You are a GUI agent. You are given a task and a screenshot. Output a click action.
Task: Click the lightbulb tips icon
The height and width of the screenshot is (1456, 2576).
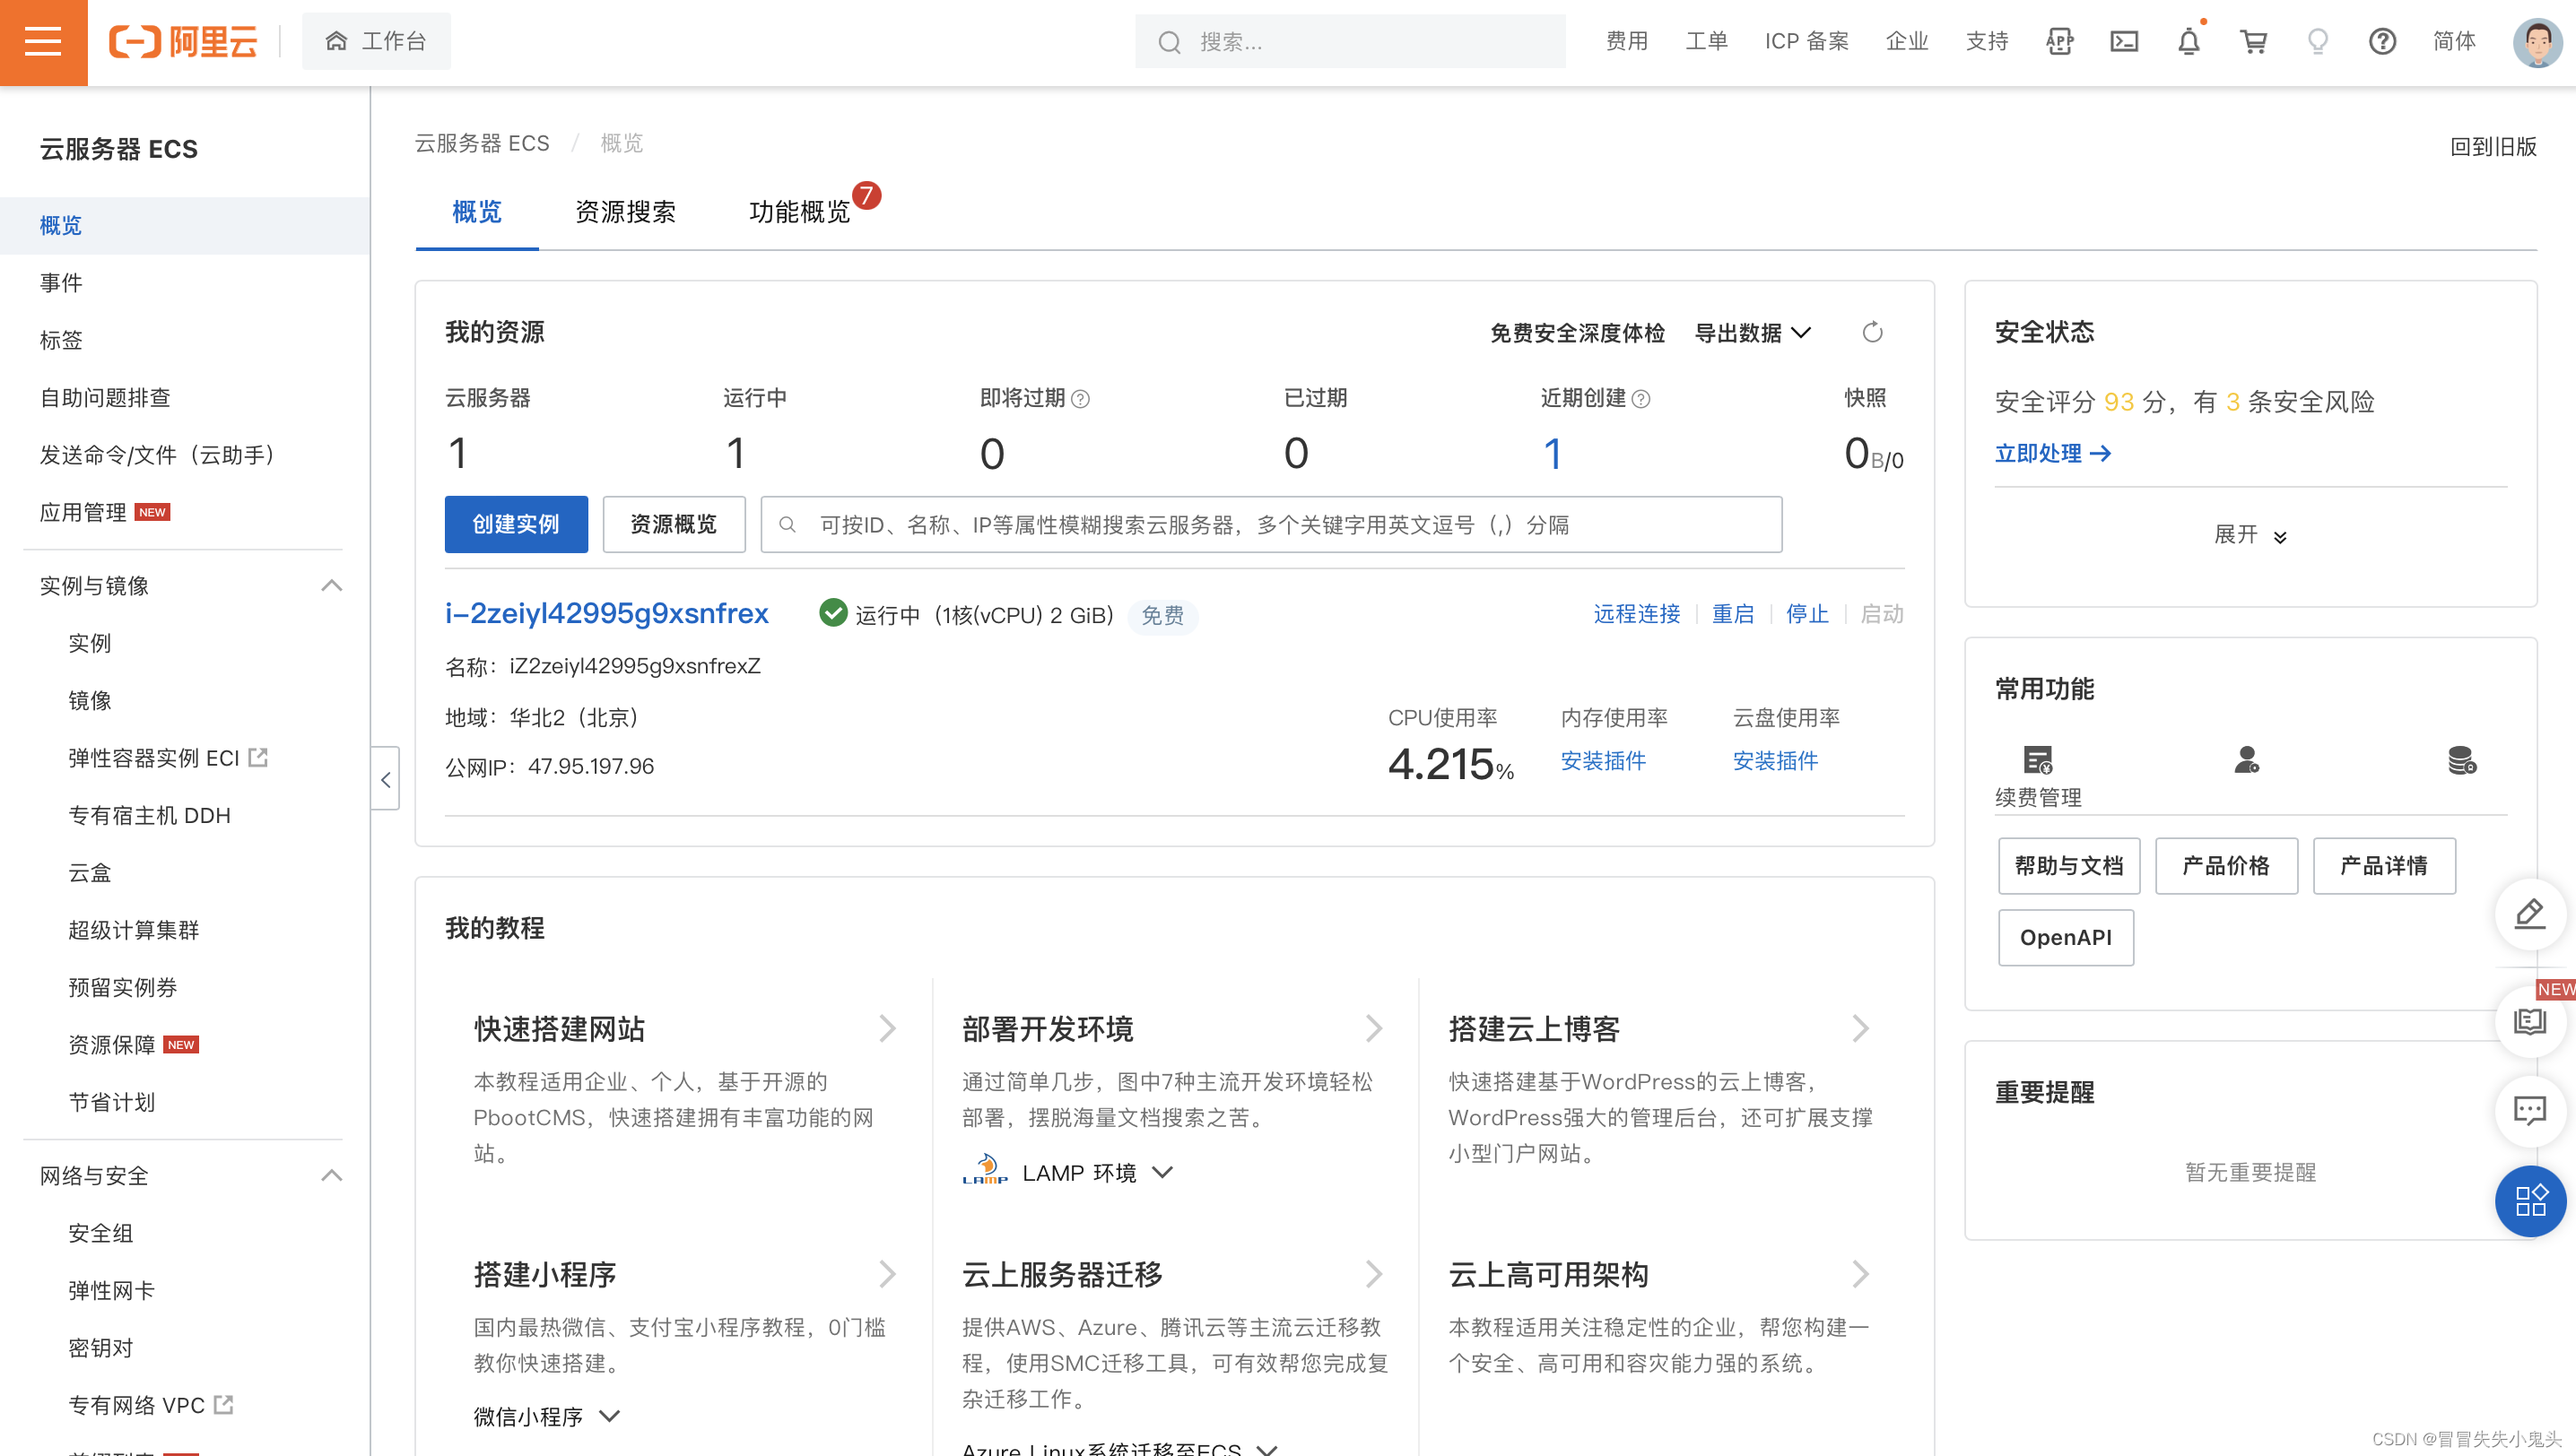tap(2318, 42)
